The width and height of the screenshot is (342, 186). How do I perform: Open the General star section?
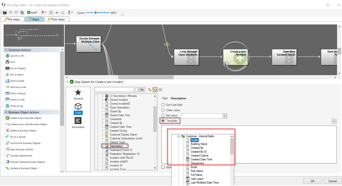coord(78,94)
